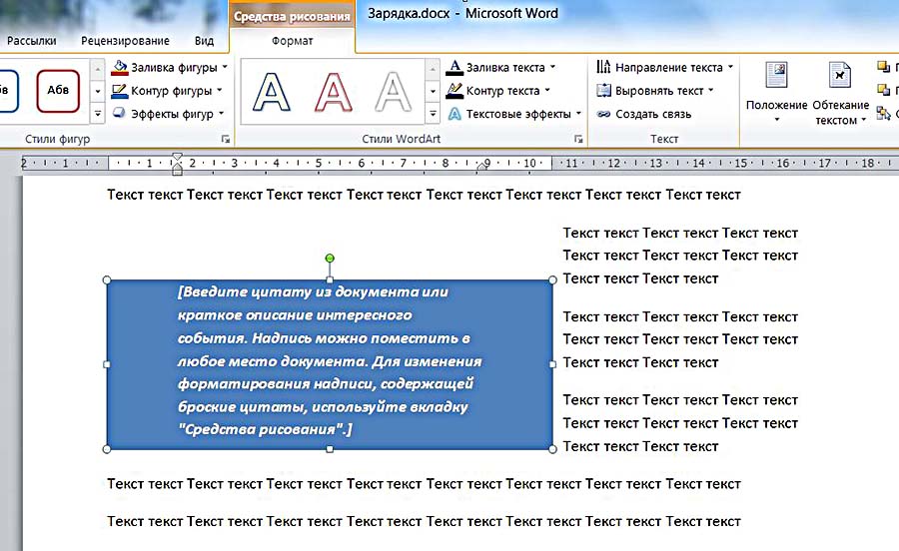Select the blue outlined WordArt style
899x551 pixels.
272,91
